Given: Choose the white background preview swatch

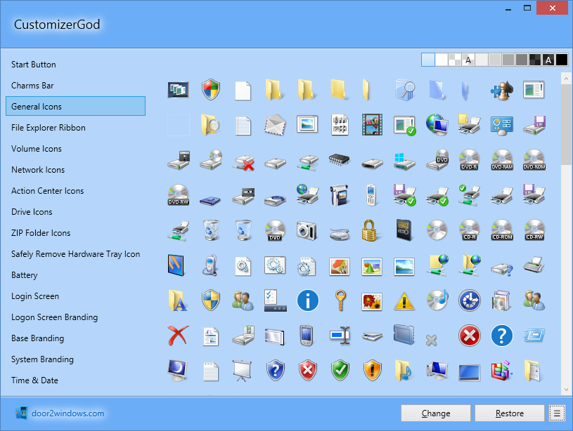Looking at the screenshot, I should tap(442, 60).
